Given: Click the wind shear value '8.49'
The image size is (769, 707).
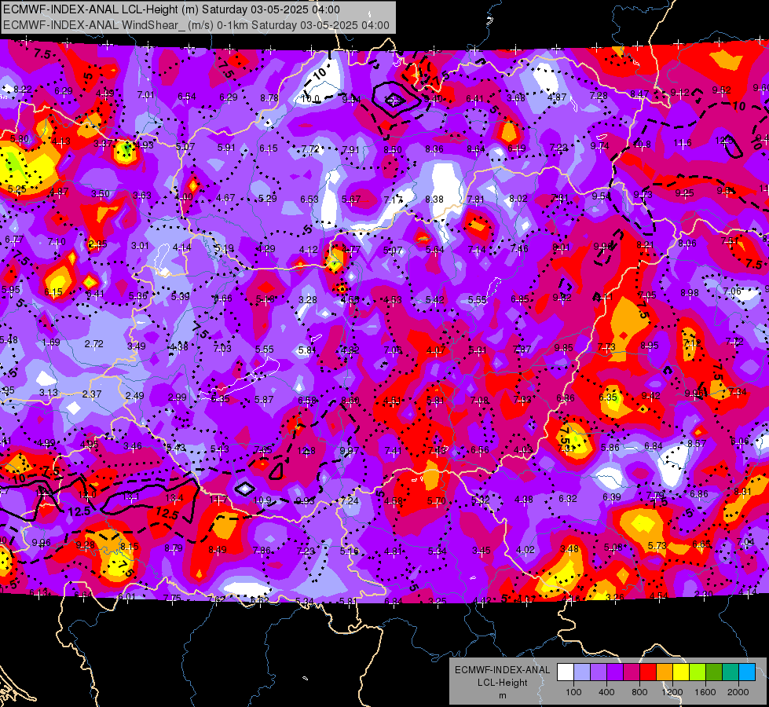Looking at the screenshot, I should coord(218,550).
